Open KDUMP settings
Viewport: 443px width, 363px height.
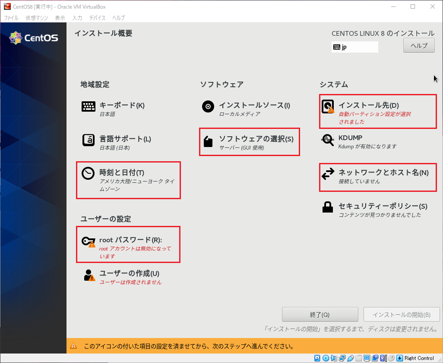coord(359,141)
